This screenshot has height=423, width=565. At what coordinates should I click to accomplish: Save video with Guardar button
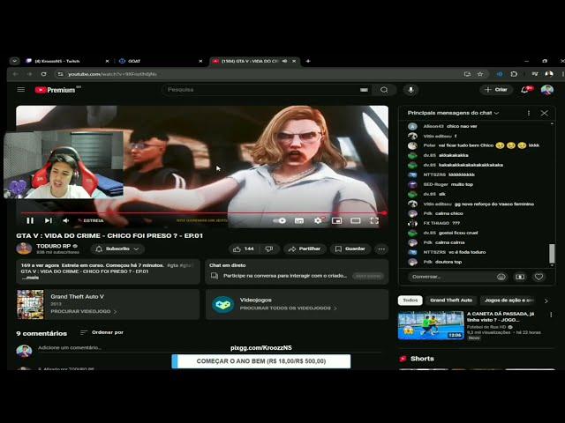[350, 249]
